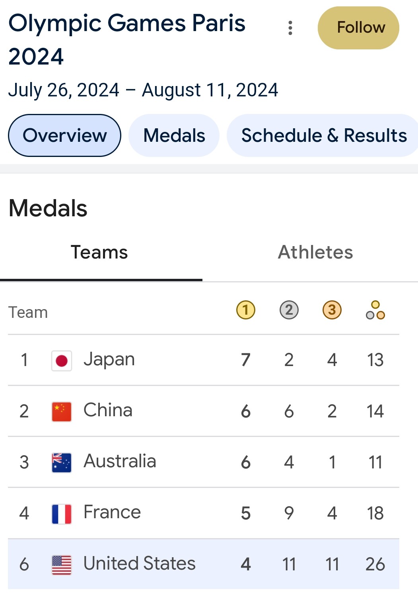Tap the United States flag icon
The height and width of the screenshot is (615, 418).
(62, 565)
